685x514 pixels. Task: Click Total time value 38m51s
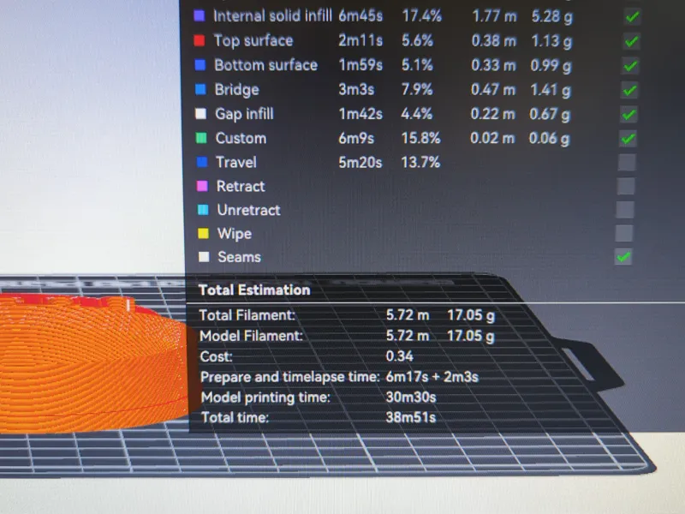[x=411, y=417]
